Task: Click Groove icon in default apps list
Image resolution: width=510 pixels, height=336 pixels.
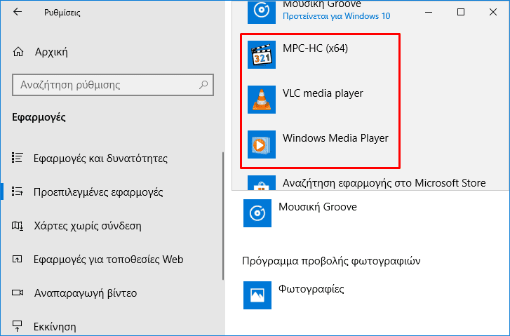Action: pos(257,213)
